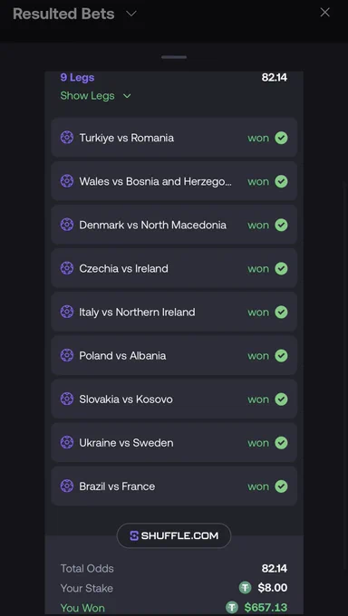Click the green checkmark on Italy vs Northern Ireland
348x616 pixels.
click(x=281, y=312)
